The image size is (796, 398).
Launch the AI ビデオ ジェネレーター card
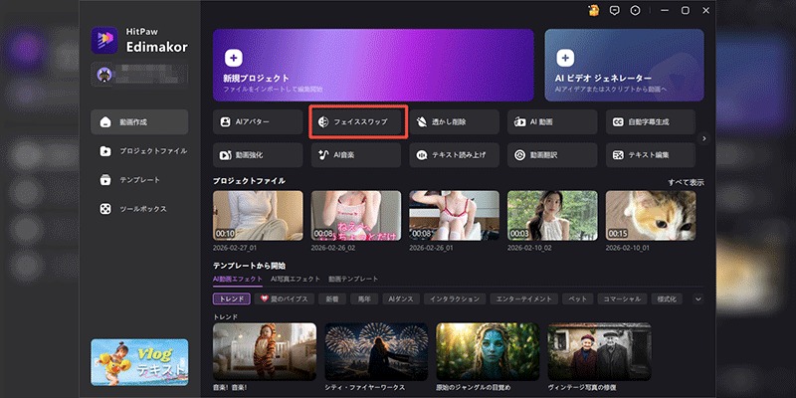click(625, 65)
